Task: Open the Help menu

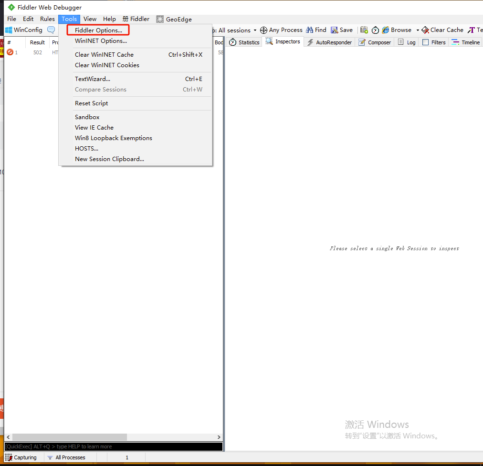Action: pos(109,19)
